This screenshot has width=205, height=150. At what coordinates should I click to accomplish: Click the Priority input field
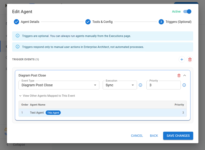(163, 85)
